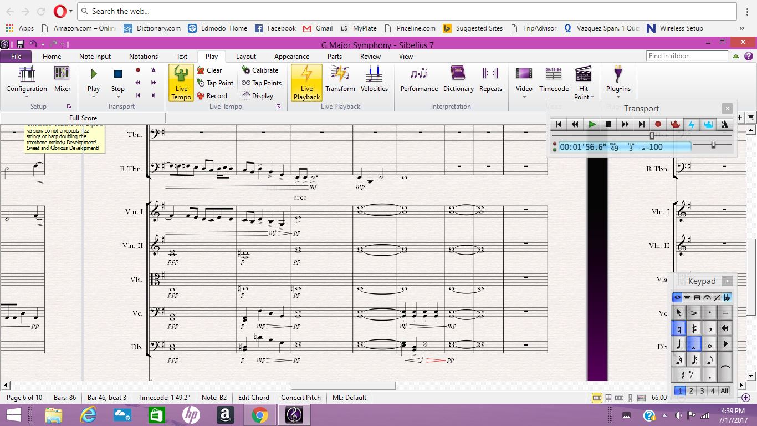The image size is (757, 426).
Task: Select the natural accidental on Keypad
Action: (679, 328)
